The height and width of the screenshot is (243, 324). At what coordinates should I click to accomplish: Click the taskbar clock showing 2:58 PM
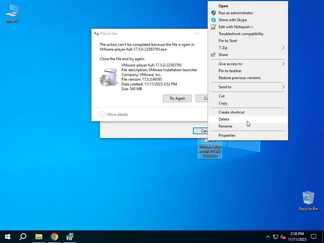pos(297,237)
